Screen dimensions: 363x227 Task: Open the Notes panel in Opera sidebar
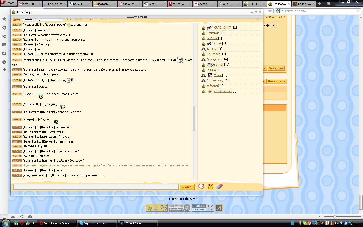click(x=4, y=45)
